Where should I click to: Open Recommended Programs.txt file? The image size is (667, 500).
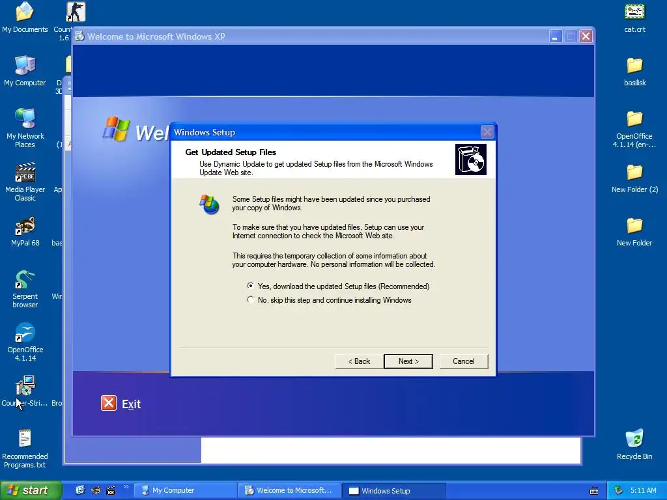coord(25,449)
